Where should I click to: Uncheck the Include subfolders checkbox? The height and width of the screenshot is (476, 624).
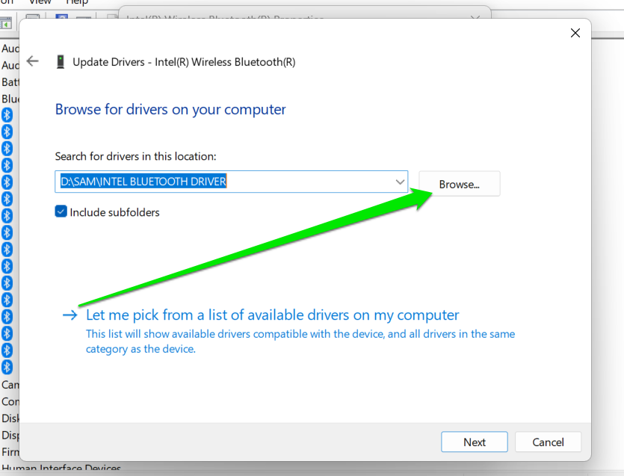tap(61, 211)
